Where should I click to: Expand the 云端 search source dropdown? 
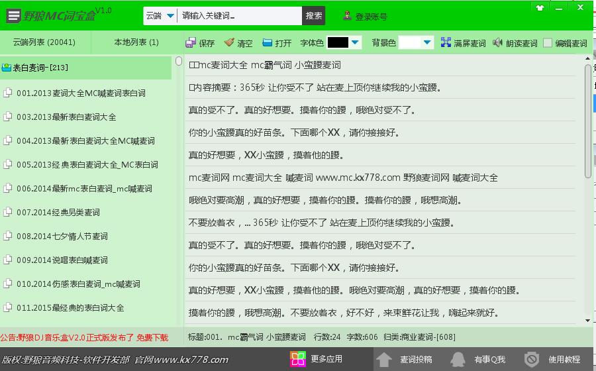pyautogui.click(x=170, y=16)
